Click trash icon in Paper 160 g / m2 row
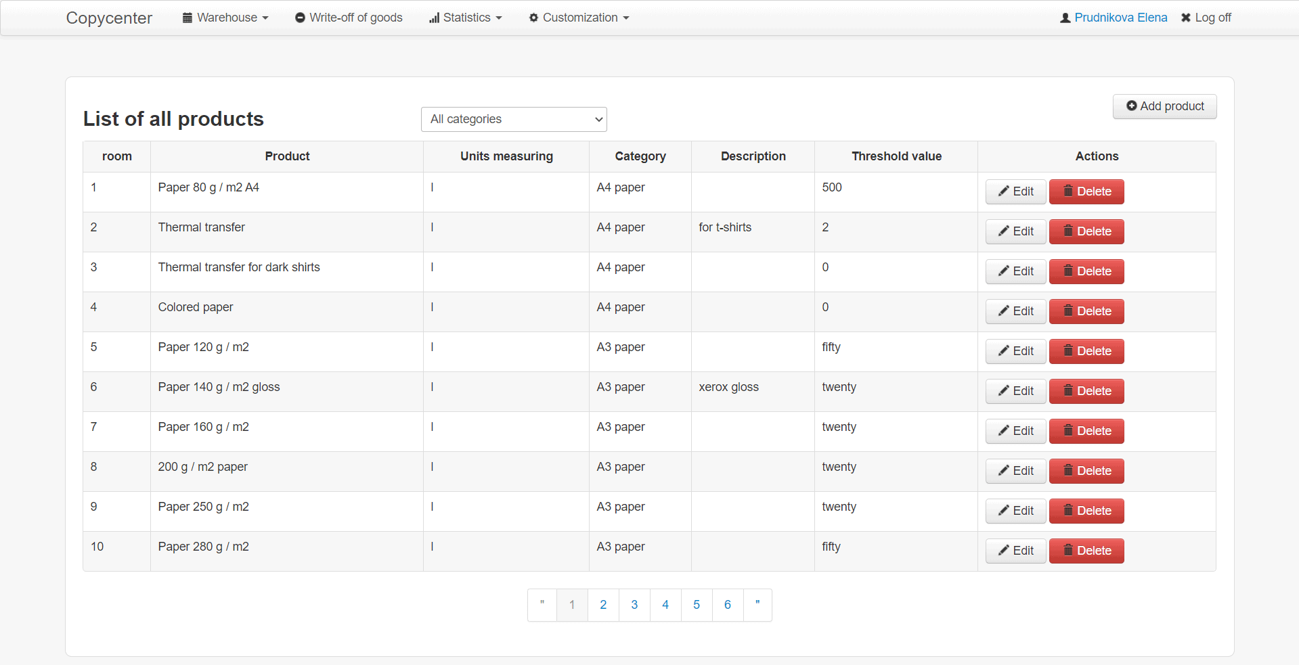Image resolution: width=1299 pixels, height=665 pixels. pos(1068,430)
